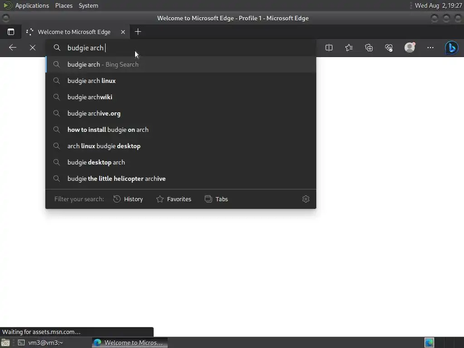Screen dimensions: 464x348
Task: Close the Welcome to Microsoft Edge tab
Action: tap(123, 32)
